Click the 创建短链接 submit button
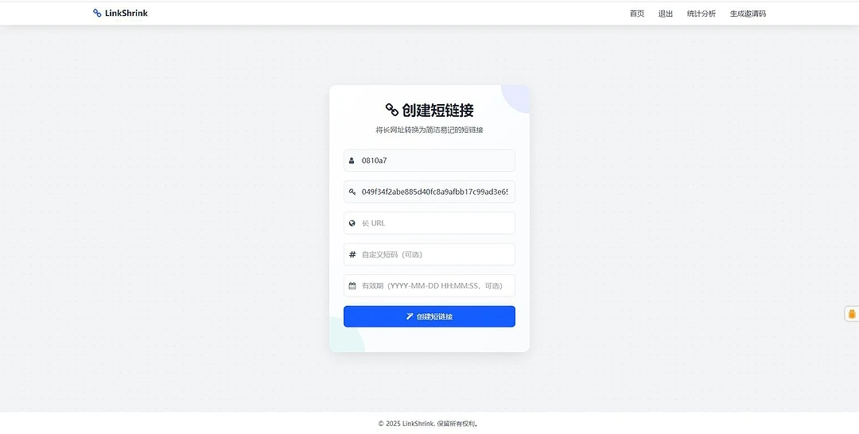 tap(429, 316)
